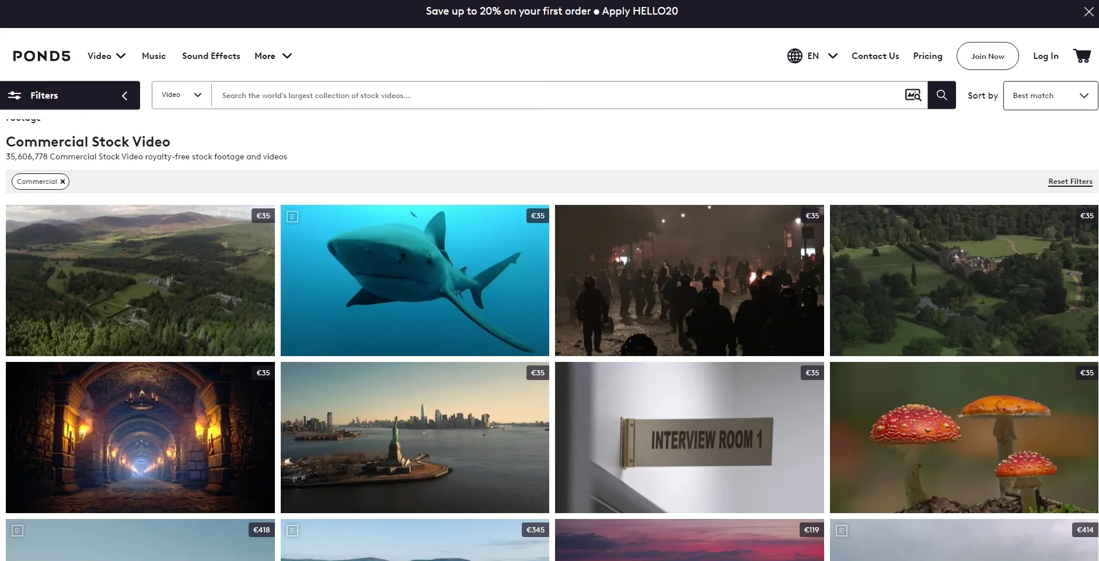The image size is (1099, 561).
Task: Click Reset Filters link
Action: [1070, 182]
